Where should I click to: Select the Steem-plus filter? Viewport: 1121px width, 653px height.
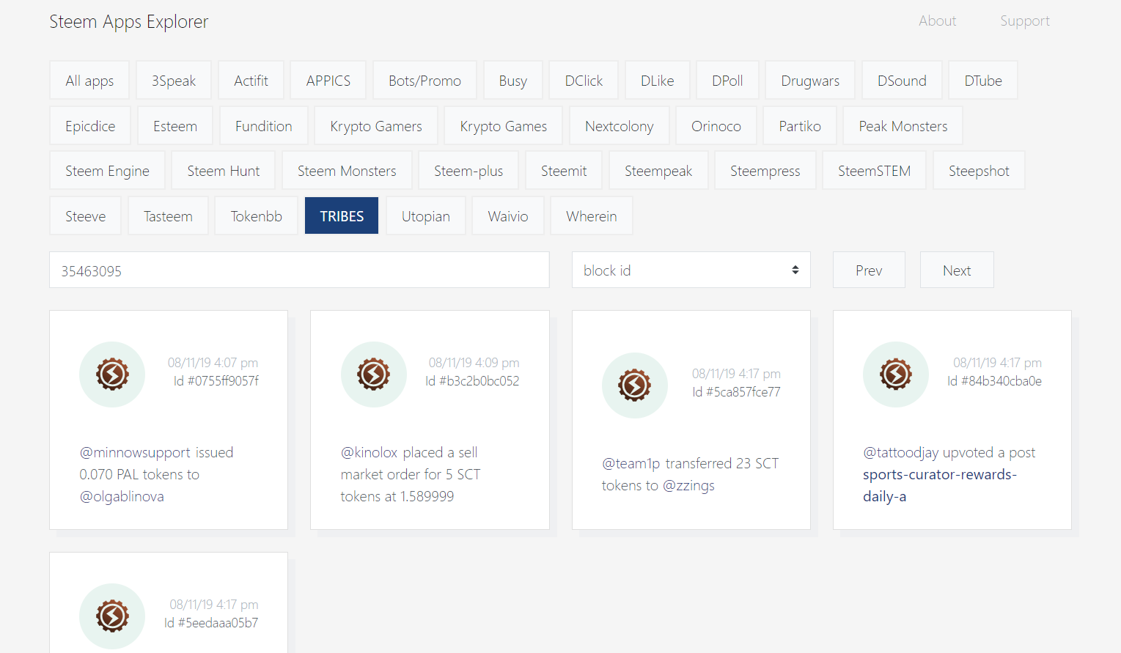[468, 171]
